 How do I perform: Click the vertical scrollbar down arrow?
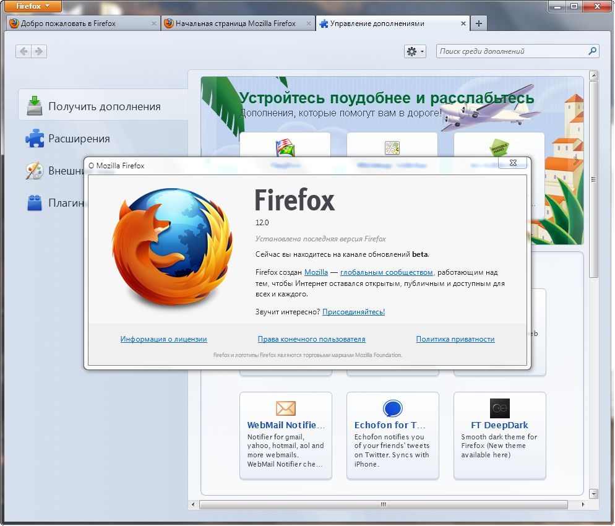tap(594, 493)
